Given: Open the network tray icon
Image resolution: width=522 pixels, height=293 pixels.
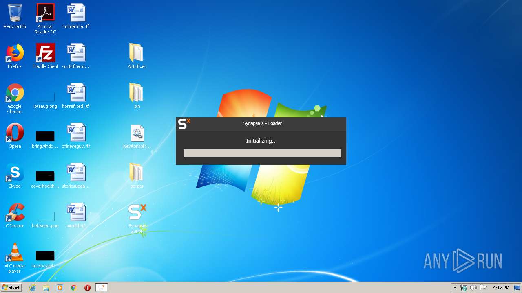Looking at the screenshot, I should pos(464,288).
